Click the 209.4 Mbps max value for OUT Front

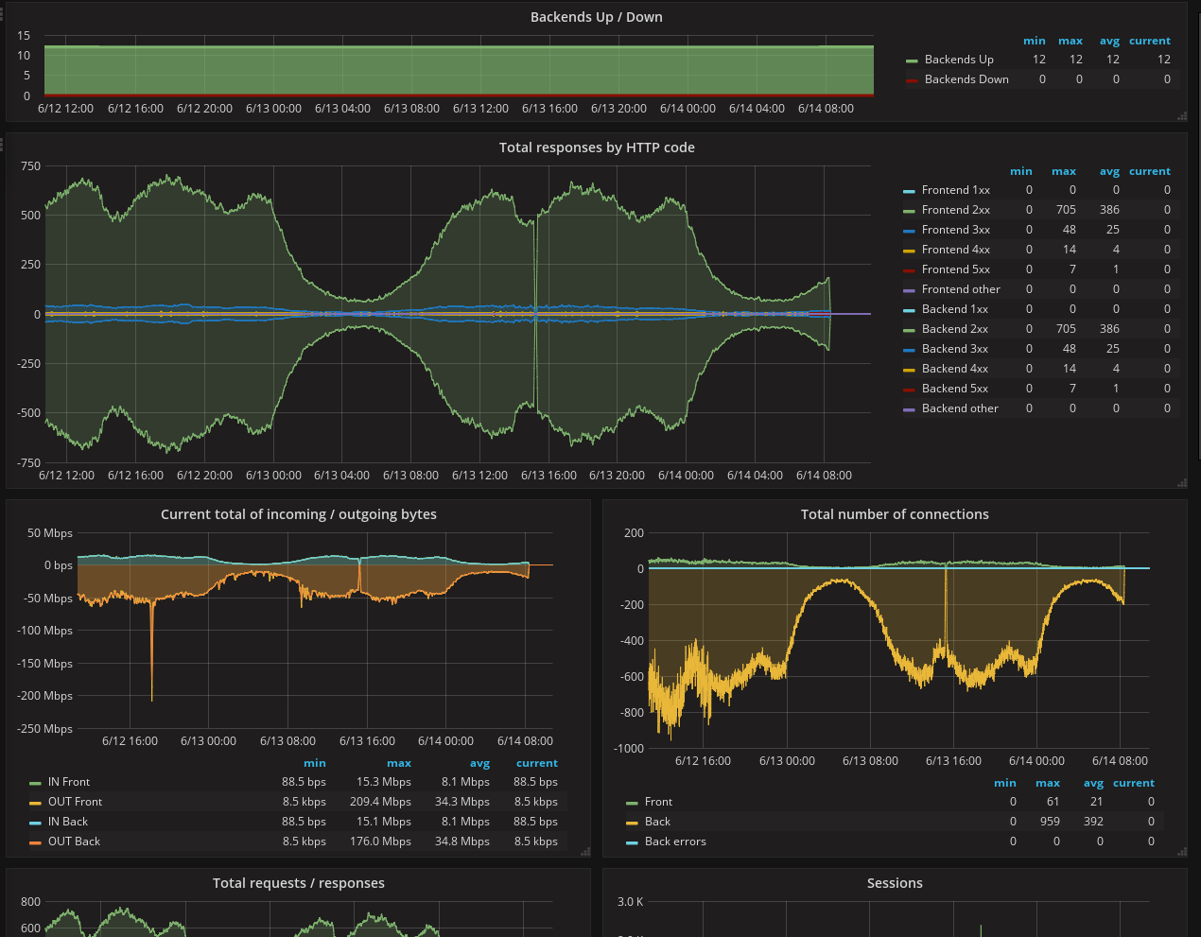380,802
